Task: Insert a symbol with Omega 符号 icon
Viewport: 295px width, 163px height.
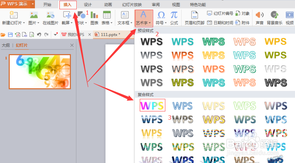Action: click(161, 15)
